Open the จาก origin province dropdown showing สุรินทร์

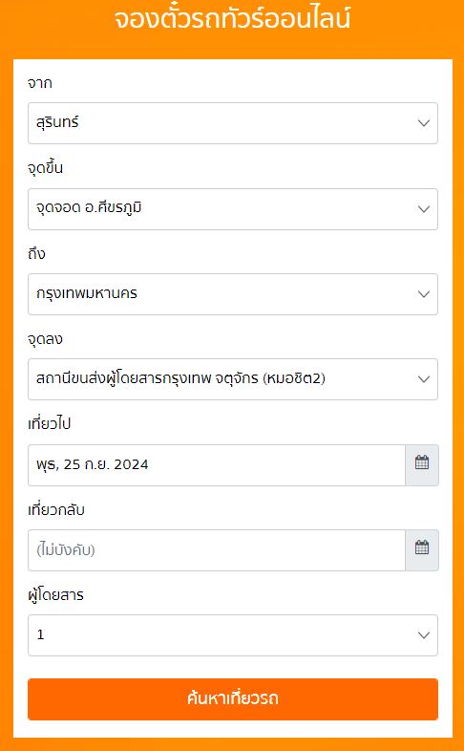233,123
